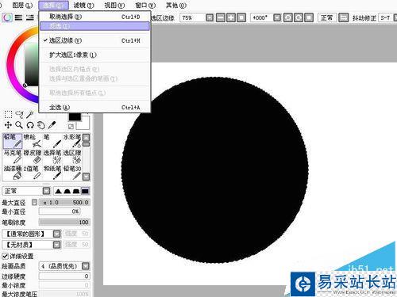Choose the 橡皮擦 eraser tool
The width and height of the screenshot is (397, 297).
click(33, 157)
